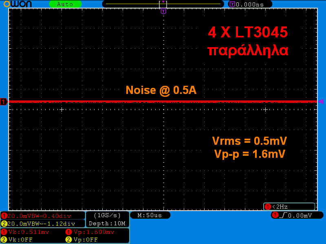Toggle the CH2 Vp:OFF measurement
Viewport: 326px width, 244px height.
(x=85, y=240)
